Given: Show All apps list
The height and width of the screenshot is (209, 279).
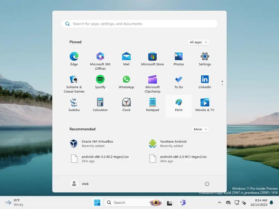Looking at the screenshot, I should [198, 42].
